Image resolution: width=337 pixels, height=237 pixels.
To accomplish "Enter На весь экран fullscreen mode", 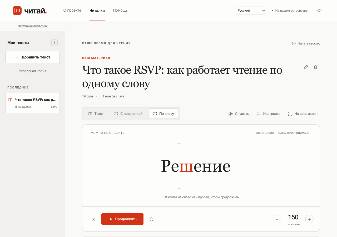I will pos(303,114).
